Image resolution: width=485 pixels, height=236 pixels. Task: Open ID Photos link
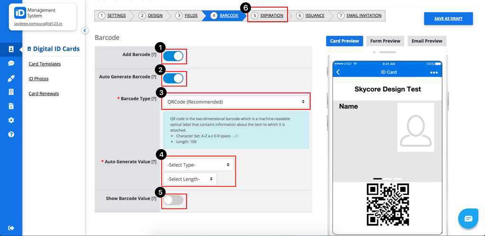point(38,79)
